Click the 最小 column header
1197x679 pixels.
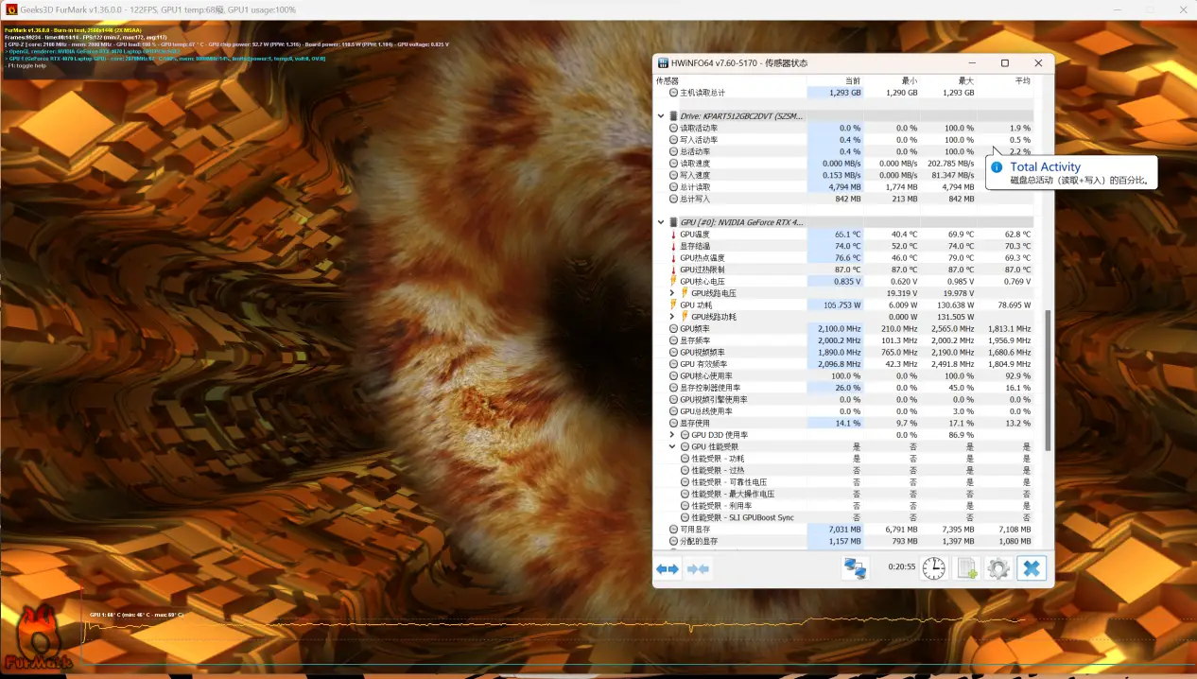pos(909,81)
